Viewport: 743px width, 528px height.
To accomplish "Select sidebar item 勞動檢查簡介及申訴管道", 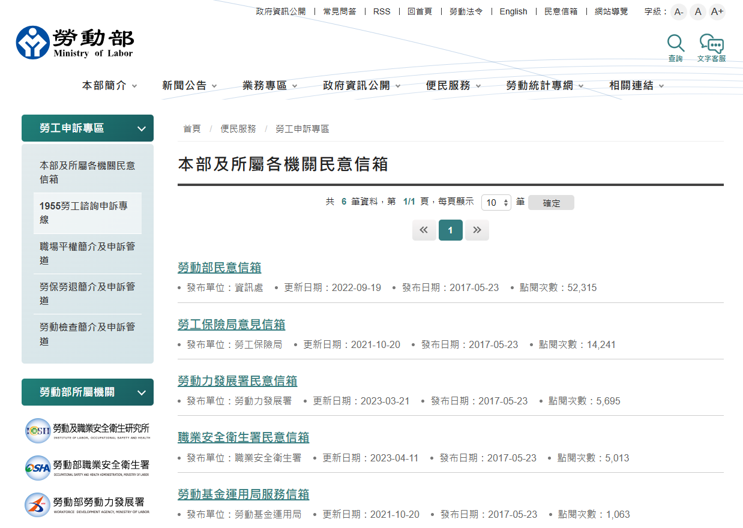I will click(x=88, y=334).
